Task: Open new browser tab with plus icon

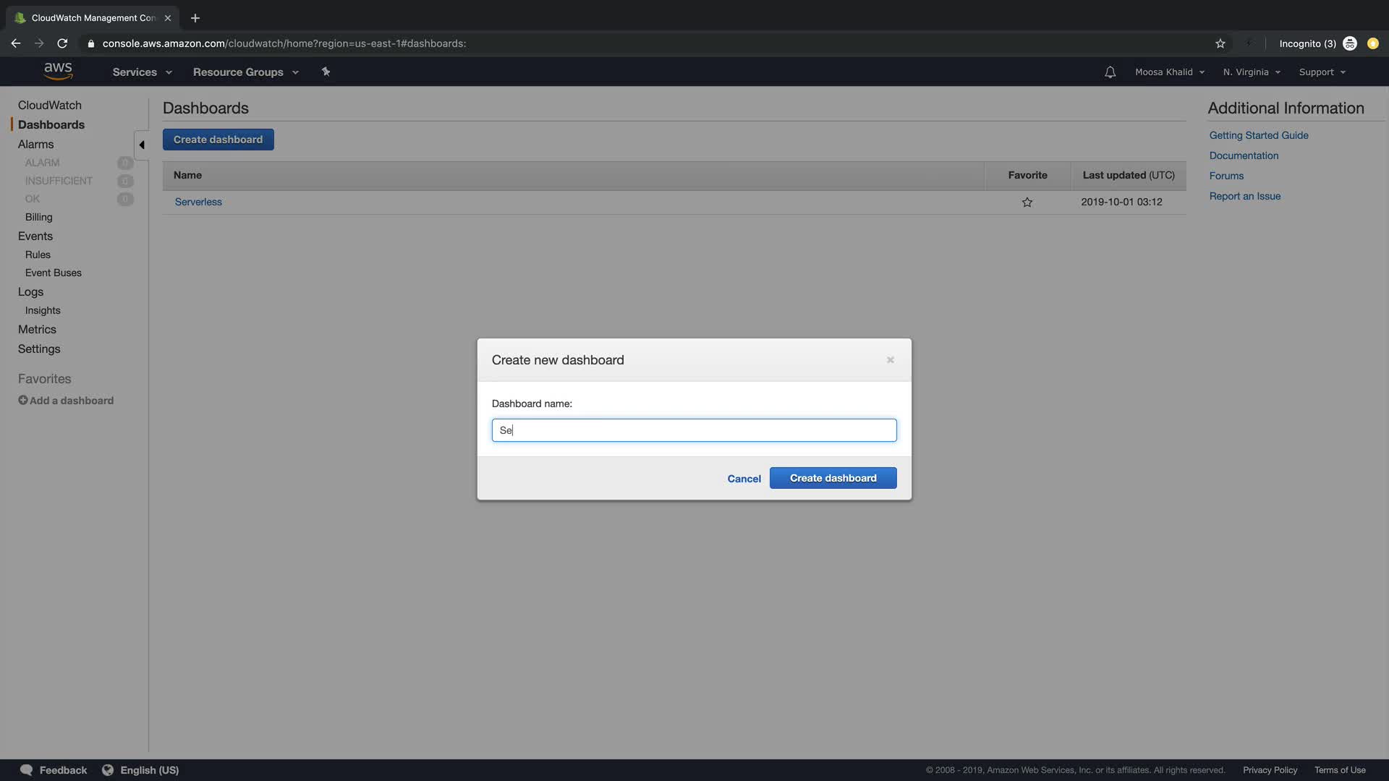Action: click(x=195, y=18)
